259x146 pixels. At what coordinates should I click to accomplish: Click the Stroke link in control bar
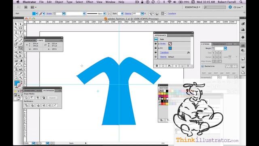(49, 13)
